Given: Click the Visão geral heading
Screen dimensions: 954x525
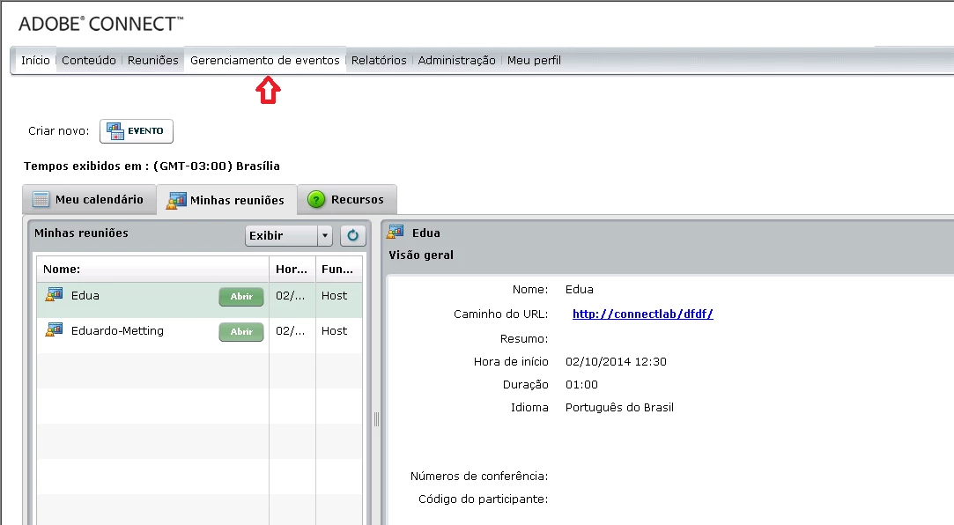Looking at the screenshot, I should pyautogui.click(x=421, y=255).
